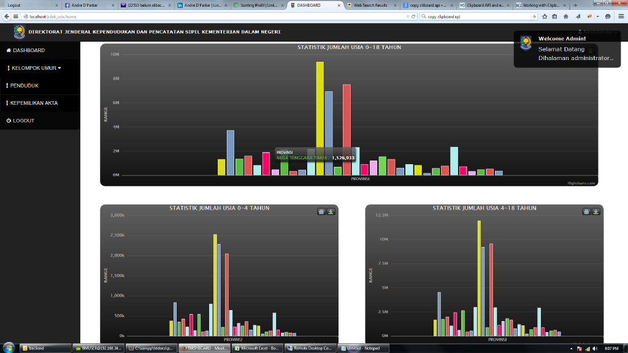Print the Usia 4-18 Tahun chart
628x353 pixels.
[586, 211]
